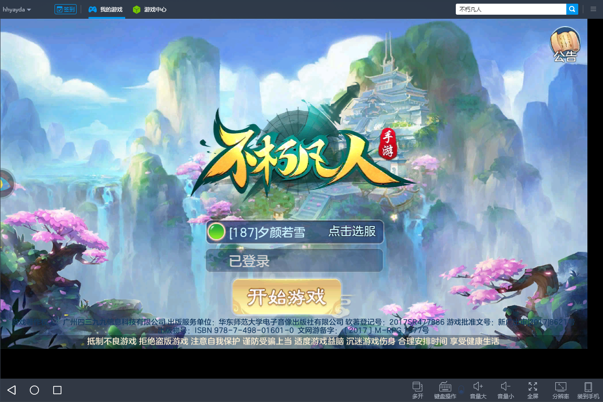This screenshot has height=402, width=603.
Task: Click the small lock icon beside 键盘操作
Action: coord(461,391)
